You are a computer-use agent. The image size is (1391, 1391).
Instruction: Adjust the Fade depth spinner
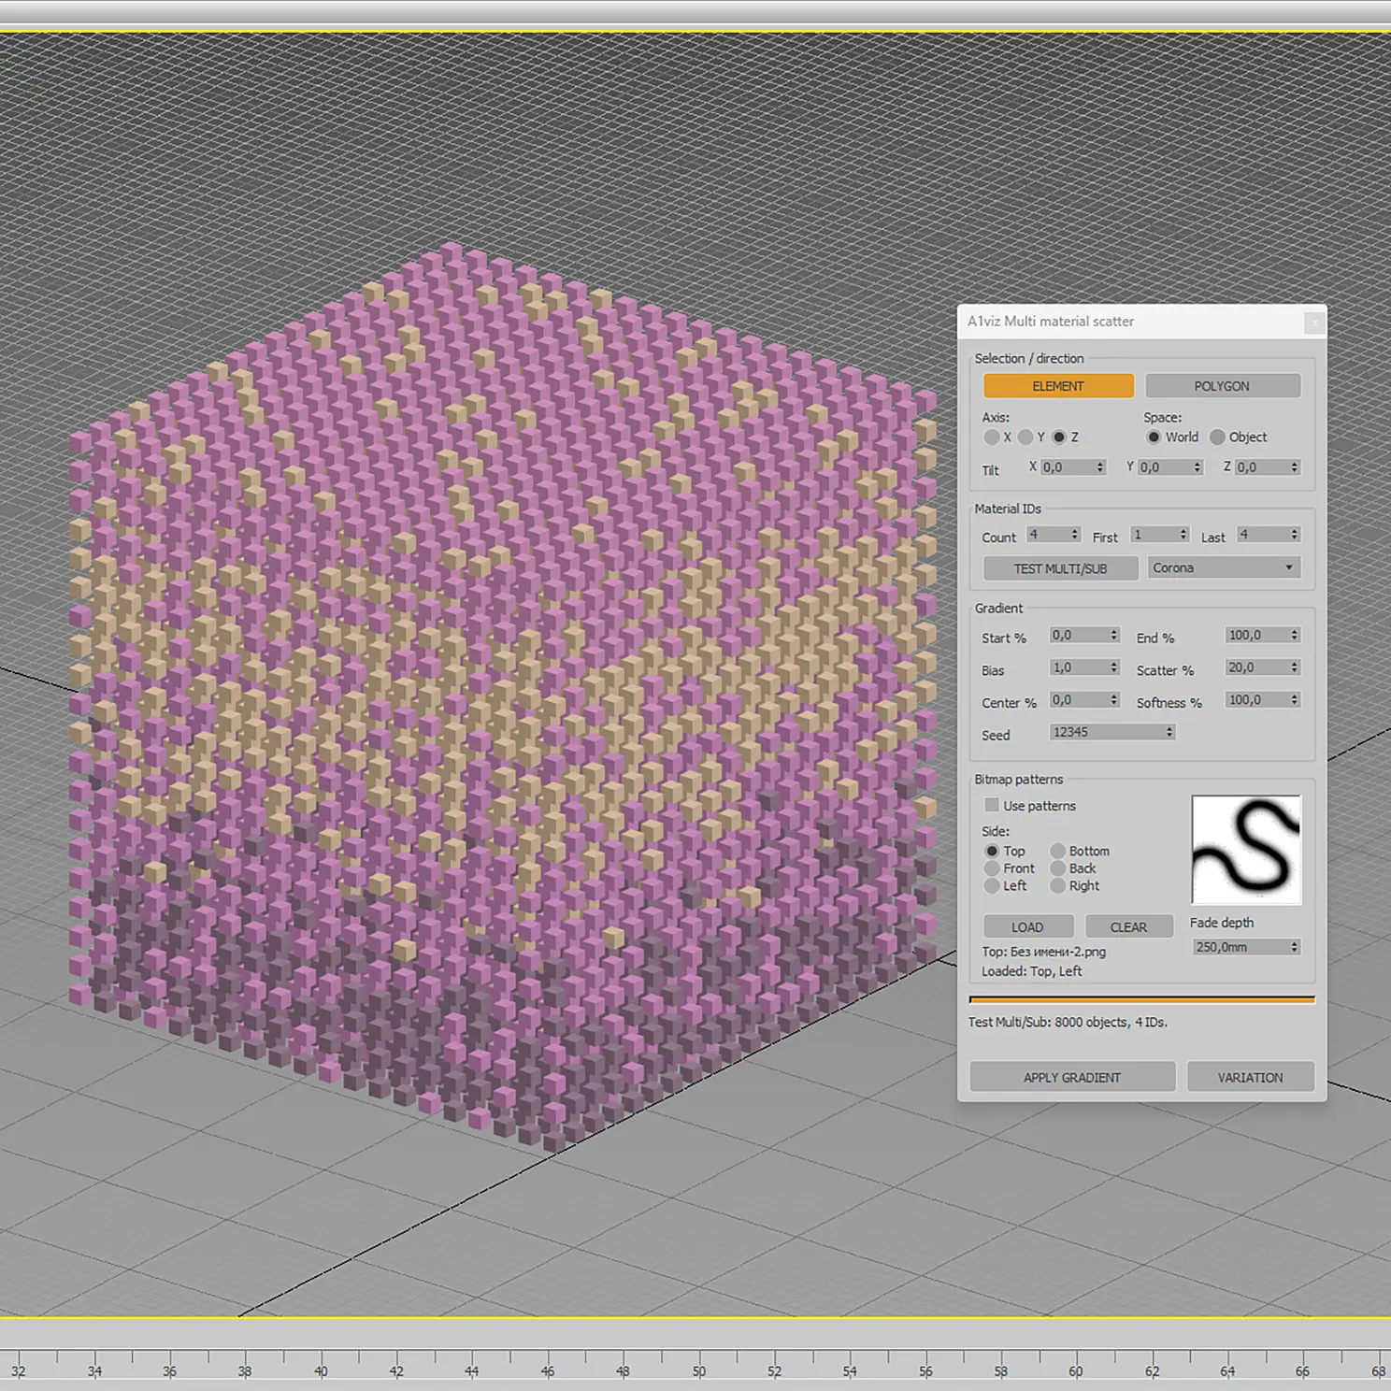(x=1295, y=947)
